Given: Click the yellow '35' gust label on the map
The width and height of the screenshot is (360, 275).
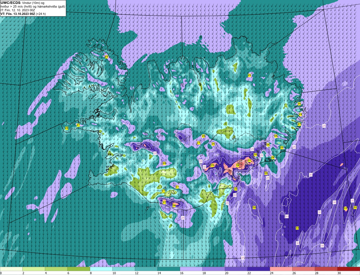Looking at the screenshot, I should (x=212, y=165).
